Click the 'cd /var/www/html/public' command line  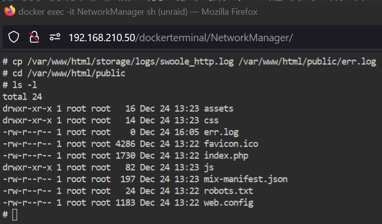pos(64,73)
